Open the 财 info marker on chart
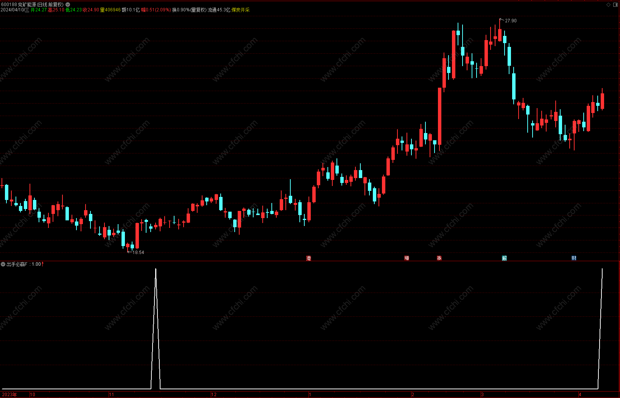 pos(574,258)
